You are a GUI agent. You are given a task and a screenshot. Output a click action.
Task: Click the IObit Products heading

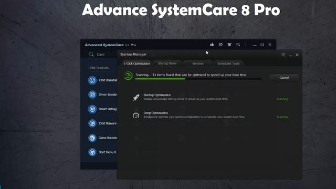pos(98,68)
